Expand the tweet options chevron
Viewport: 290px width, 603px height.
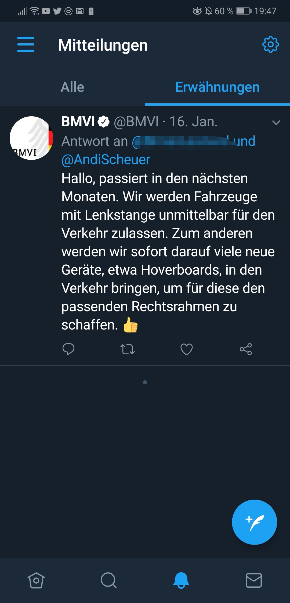point(276,123)
